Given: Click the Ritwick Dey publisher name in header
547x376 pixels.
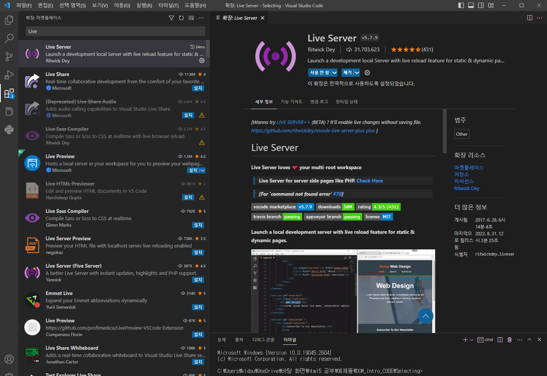Looking at the screenshot, I should coord(321,49).
